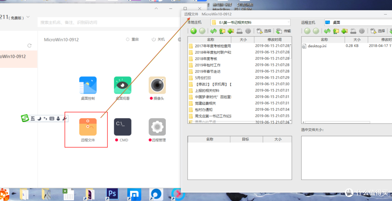
Task: Open the Sogou IME soft keyboard icon
Action: (x=52, y=119)
